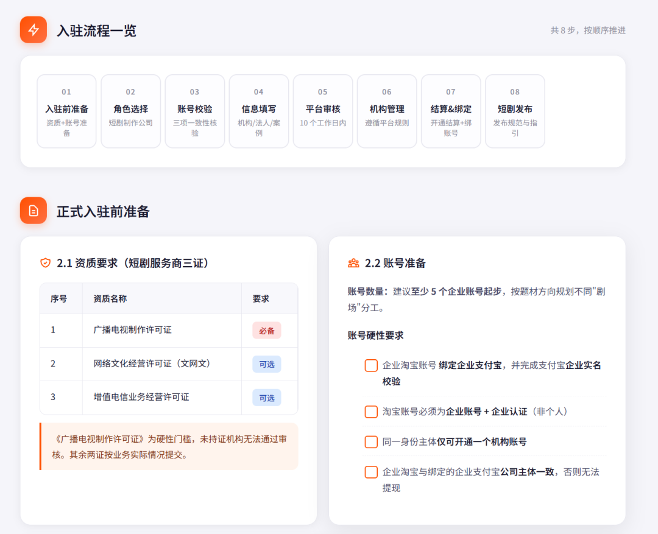658x534 pixels.
Task: Check the 绑定企业支付宝 requirement checkbox
Action: (x=371, y=365)
